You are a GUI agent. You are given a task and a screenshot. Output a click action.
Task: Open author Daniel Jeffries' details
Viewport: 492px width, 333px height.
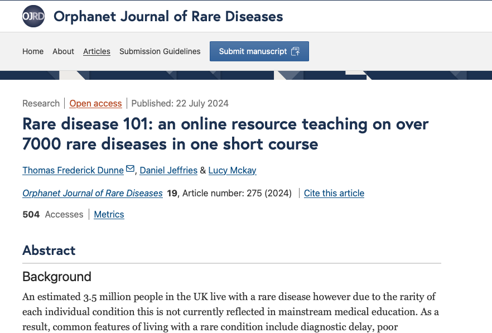tap(168, 170)
